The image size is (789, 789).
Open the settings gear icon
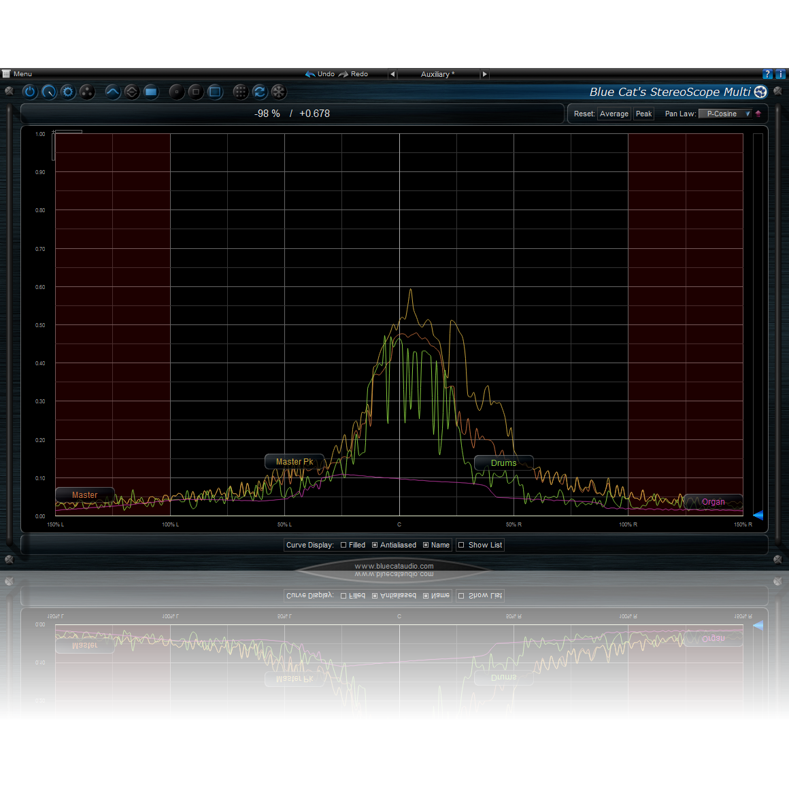pos(68,92)
